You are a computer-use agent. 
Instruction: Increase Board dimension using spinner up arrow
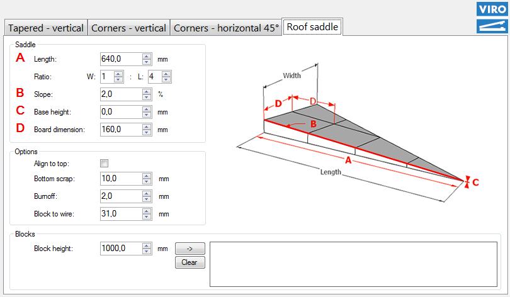(146, 126)
